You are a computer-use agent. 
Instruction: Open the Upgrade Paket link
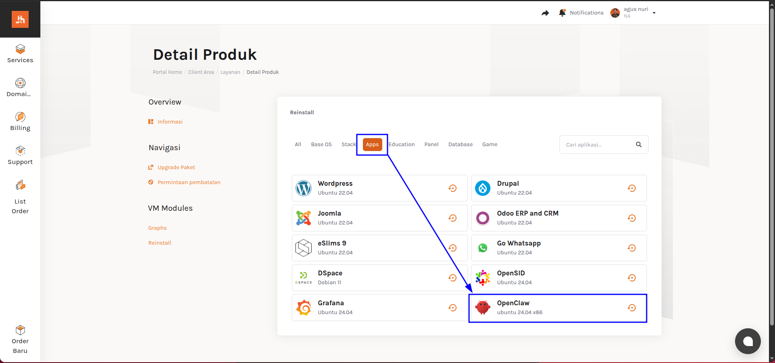(176, 168)
